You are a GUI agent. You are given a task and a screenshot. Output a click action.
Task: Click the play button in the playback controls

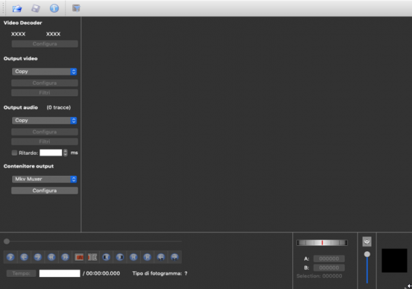(x=11, y=257)
